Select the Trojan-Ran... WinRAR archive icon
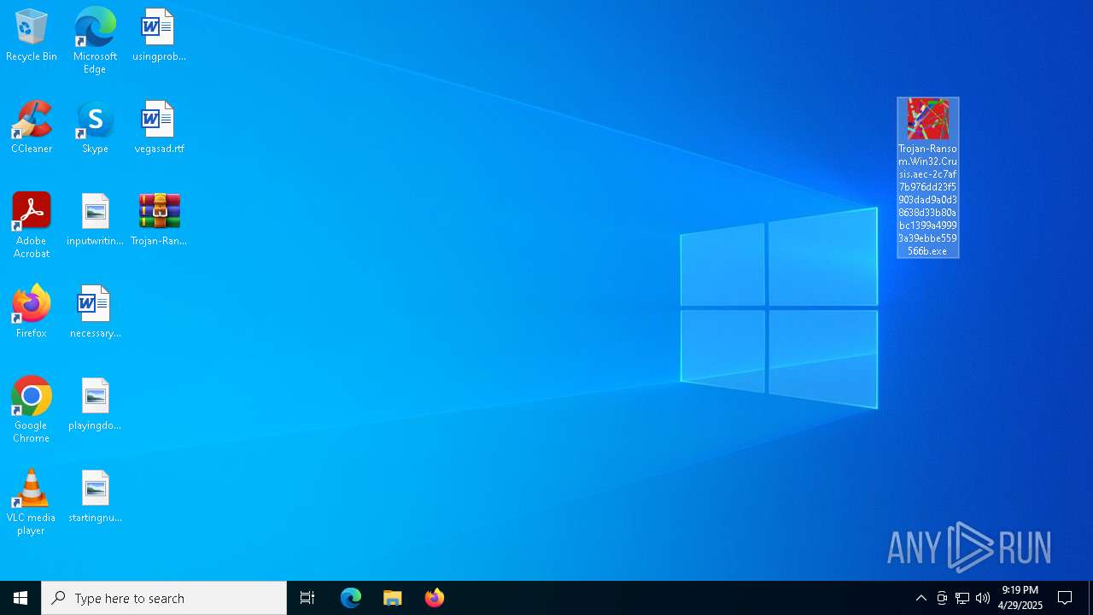Screen dimensions: 1093x615 tap(159, 220)
